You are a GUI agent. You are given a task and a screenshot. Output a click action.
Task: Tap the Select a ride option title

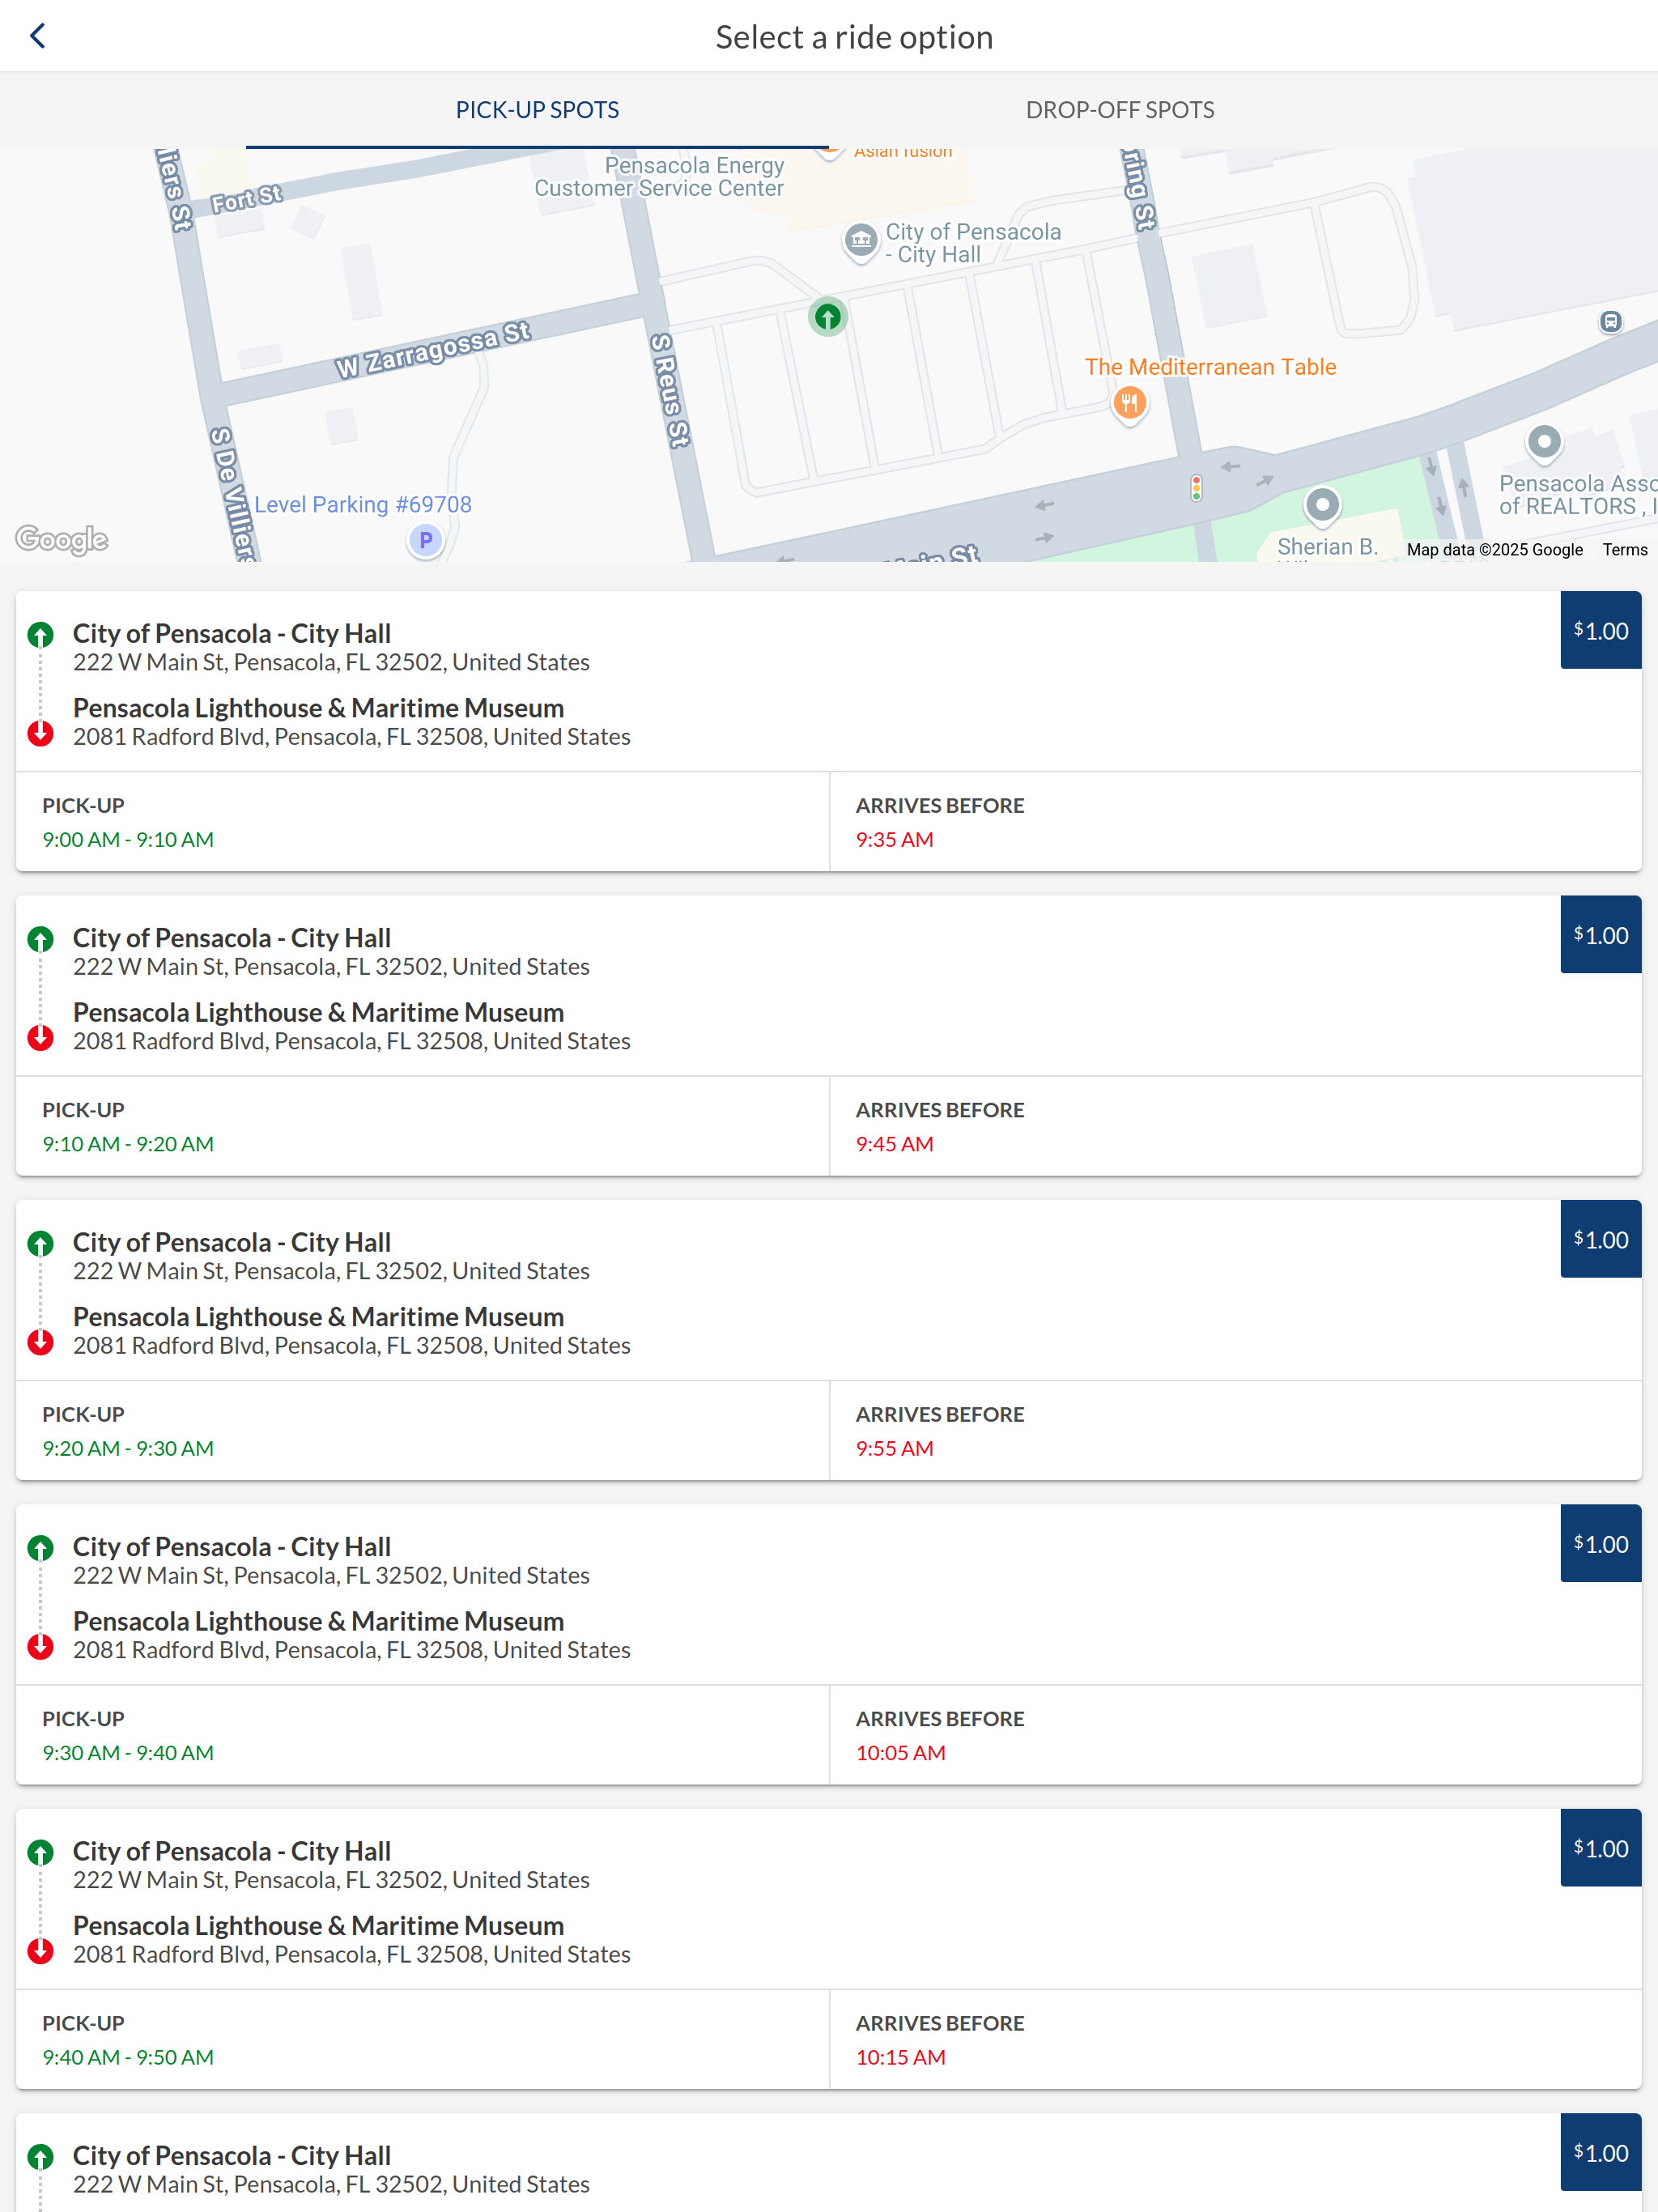point(854,37)
